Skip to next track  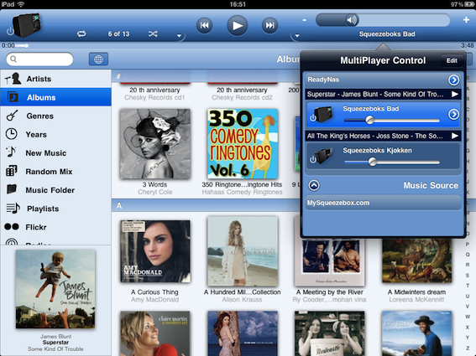[x=269, y=25]
